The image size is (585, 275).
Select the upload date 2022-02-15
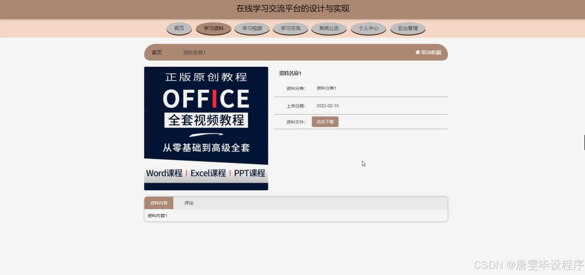click(328, 106)
